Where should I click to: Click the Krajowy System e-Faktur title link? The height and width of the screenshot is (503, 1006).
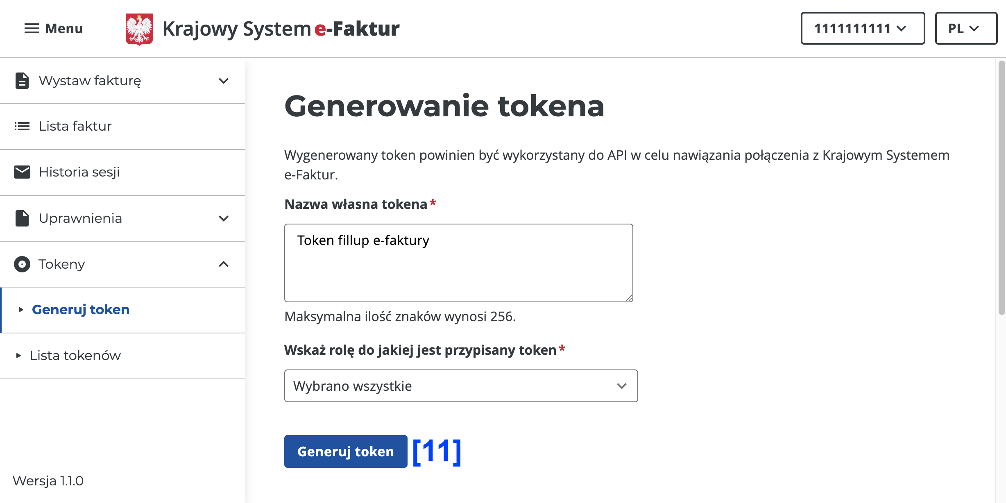tap(281, 29)
